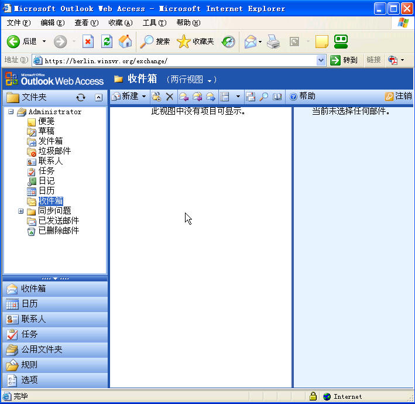Click the Forward icon in the mail toolbar
The image size is (415, 404).
[210, 97]
